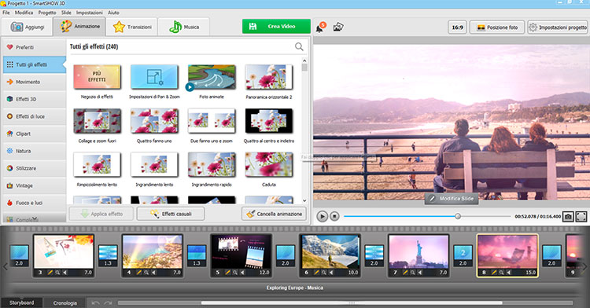Stop the slideshow preview

point(334,216)
